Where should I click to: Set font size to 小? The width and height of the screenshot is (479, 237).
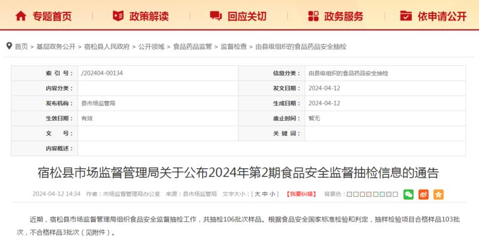272,194
